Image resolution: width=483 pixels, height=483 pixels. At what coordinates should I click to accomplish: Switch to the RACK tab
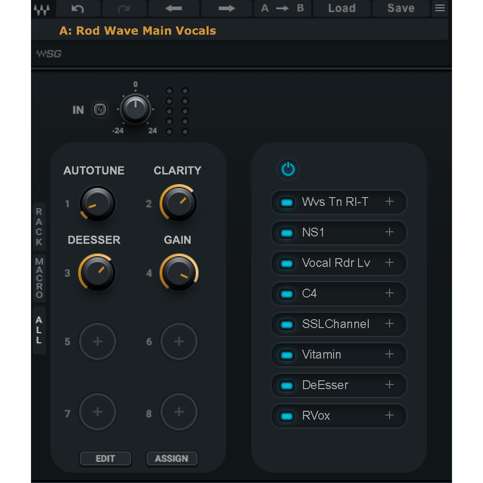(39, 227)
